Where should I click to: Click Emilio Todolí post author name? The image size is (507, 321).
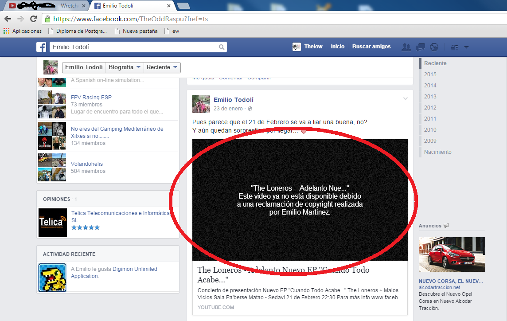[234, 100]
